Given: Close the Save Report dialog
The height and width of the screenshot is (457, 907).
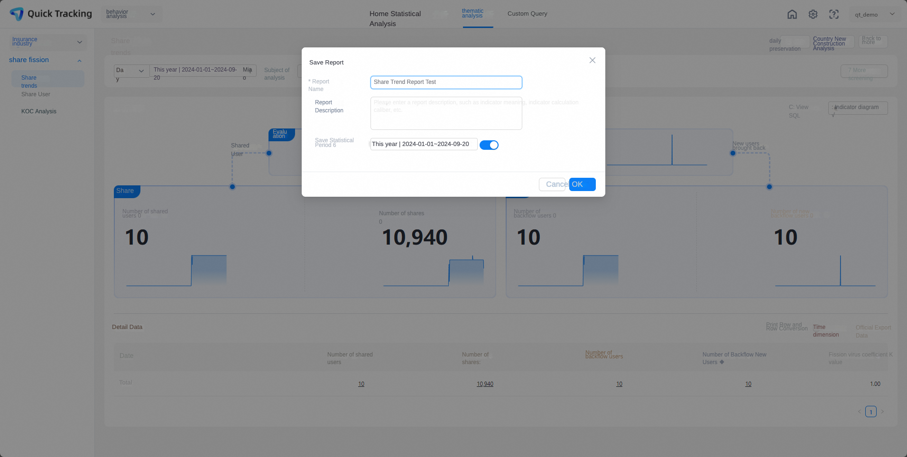Looking at the screenshot, I should coord(592,60).
